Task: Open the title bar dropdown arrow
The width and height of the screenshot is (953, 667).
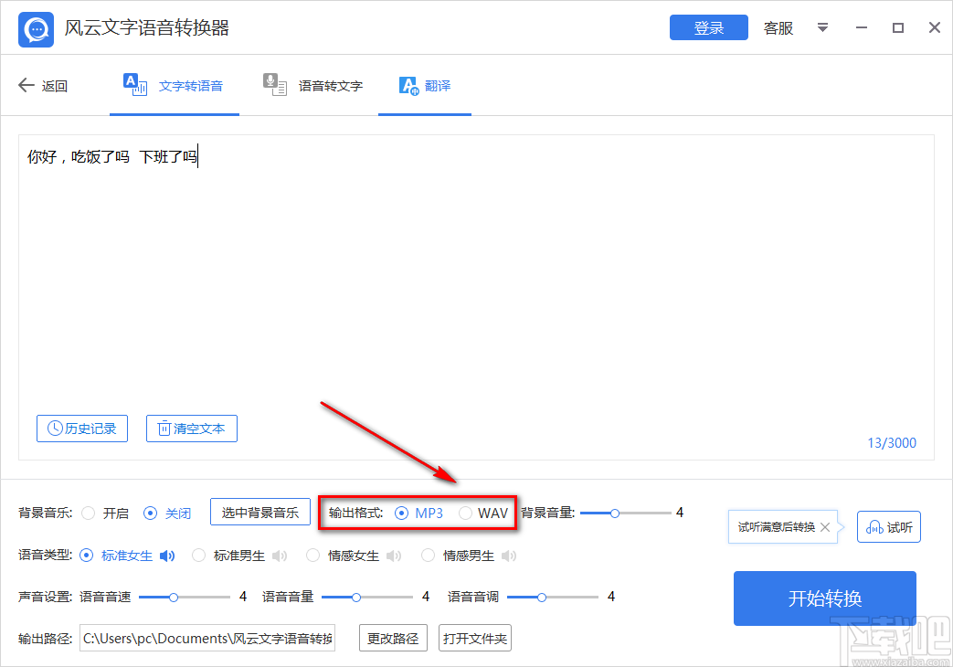Action: pos(822,28)
